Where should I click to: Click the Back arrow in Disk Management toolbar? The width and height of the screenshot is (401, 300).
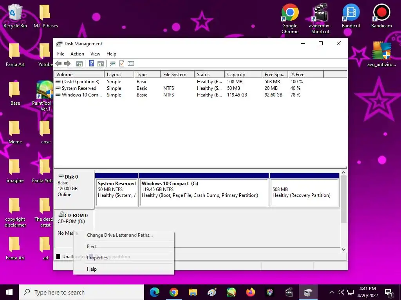[58, 64]
